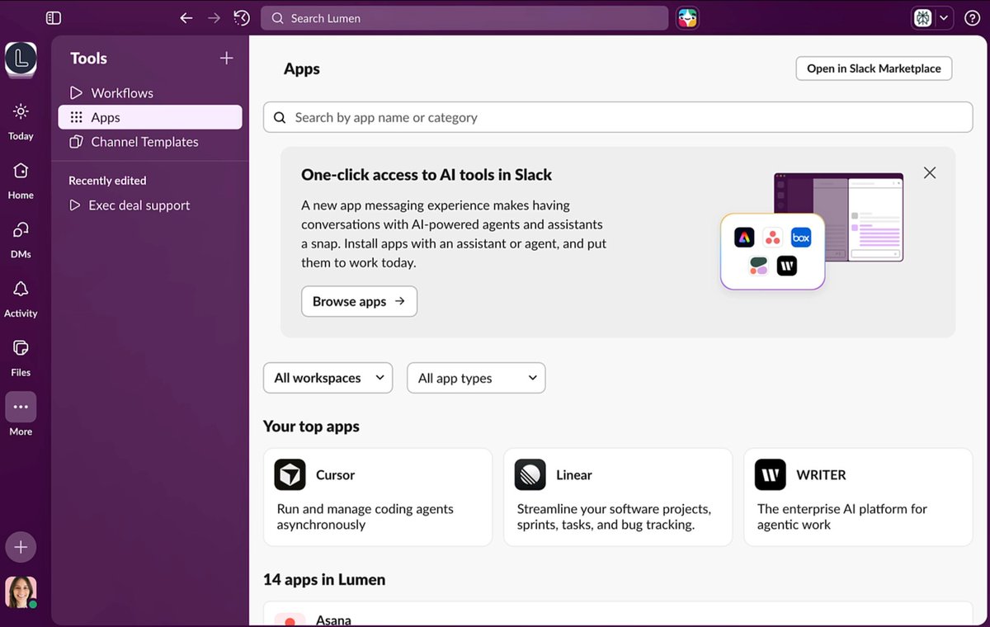Toggle the sidebar layout icon top left
Screen dimensions: 990x627
(x=53, y=17)
